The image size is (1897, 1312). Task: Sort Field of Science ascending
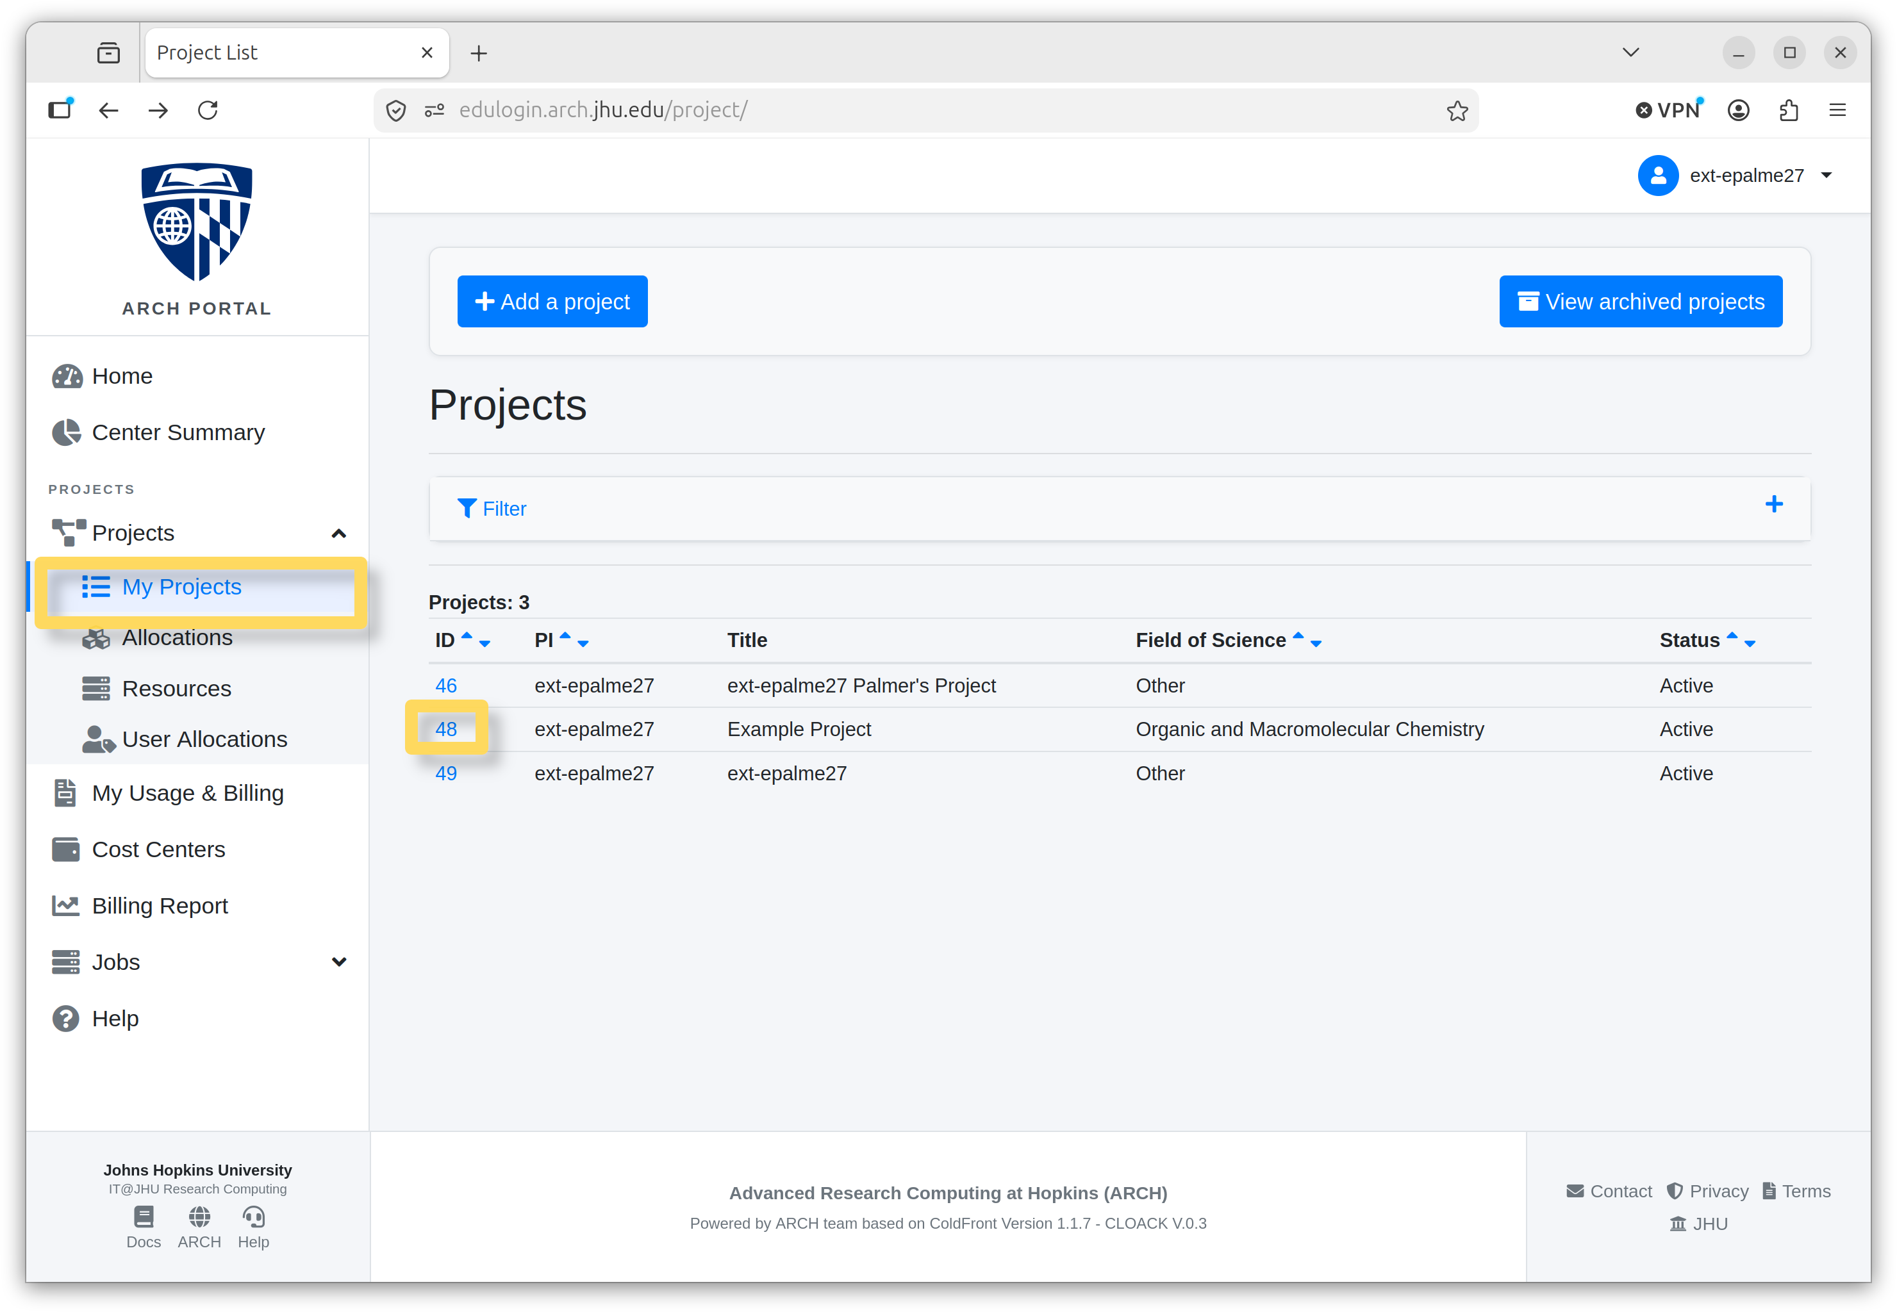click(x=1298, y=635)
